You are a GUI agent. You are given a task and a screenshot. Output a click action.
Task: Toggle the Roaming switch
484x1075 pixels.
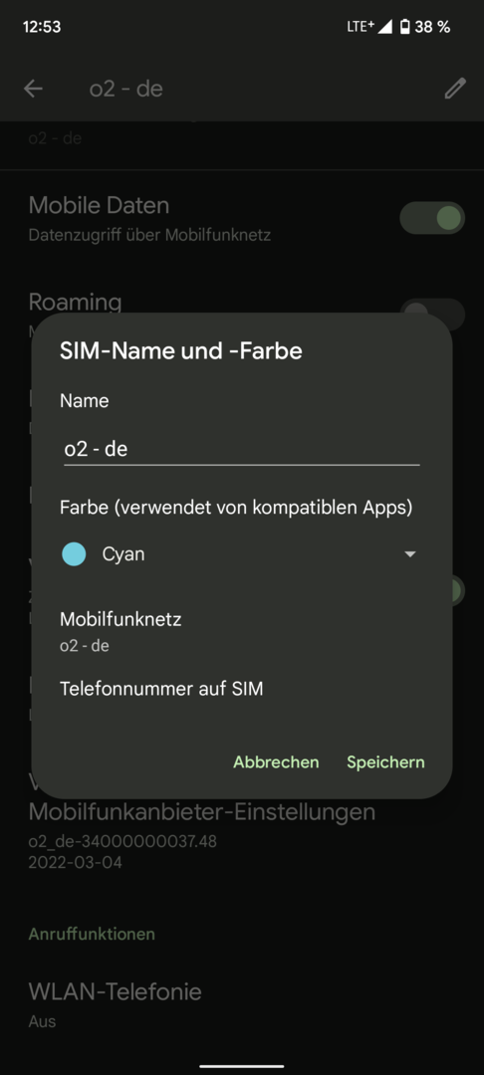point(432,314)
